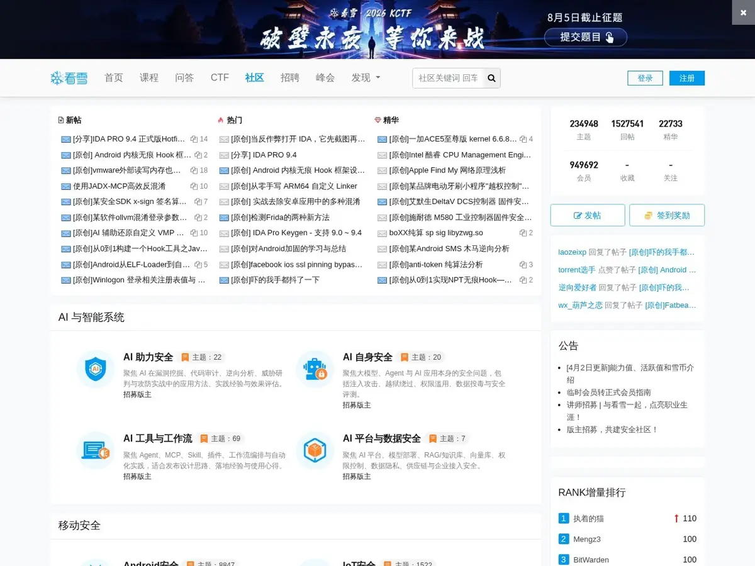Open post [原创]Winlogon 登录相关注册表值与 …
The image size is (755, 566).
coord(139,280)
